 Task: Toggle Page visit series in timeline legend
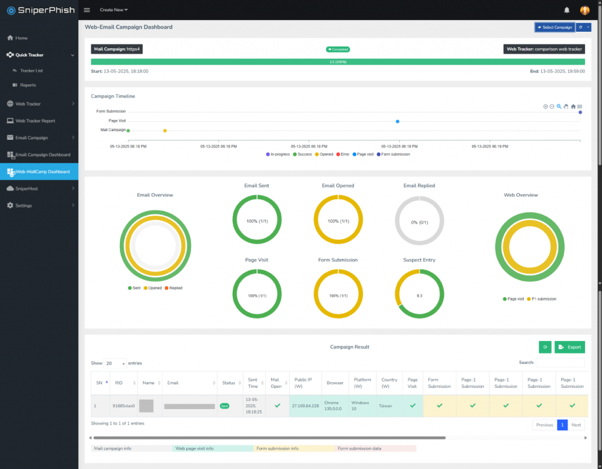[363, 155]
